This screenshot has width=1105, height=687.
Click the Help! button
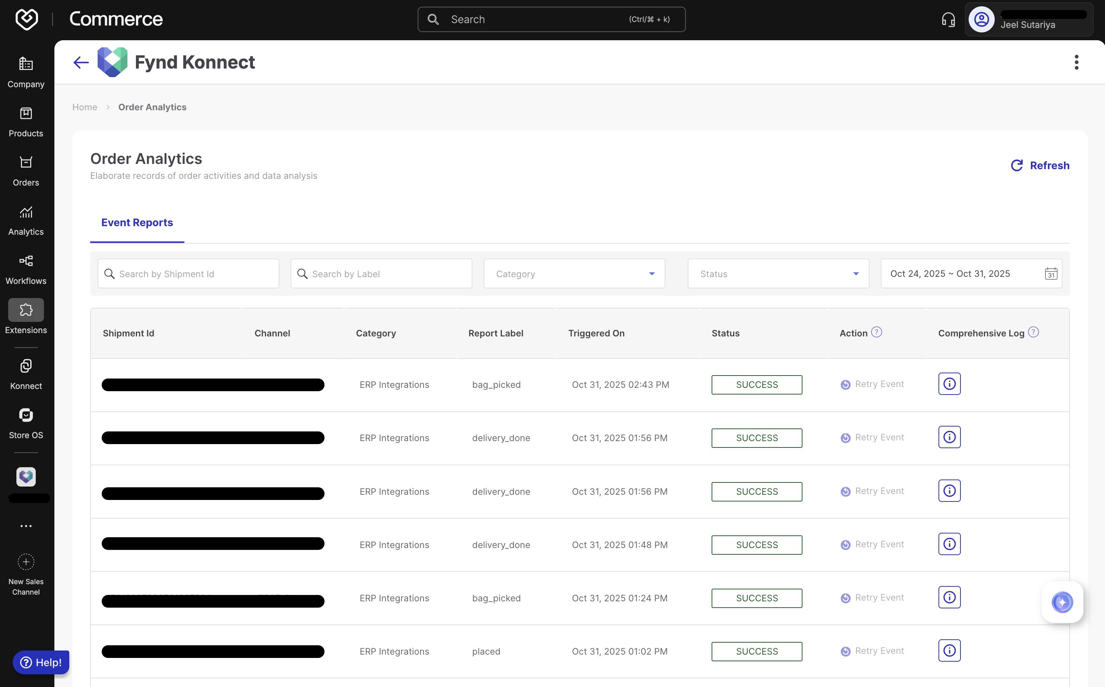(41, 662)
